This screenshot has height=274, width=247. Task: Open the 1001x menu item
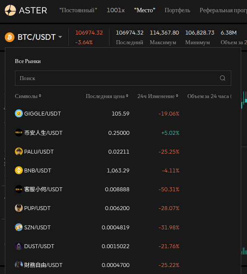pos(116,11)
